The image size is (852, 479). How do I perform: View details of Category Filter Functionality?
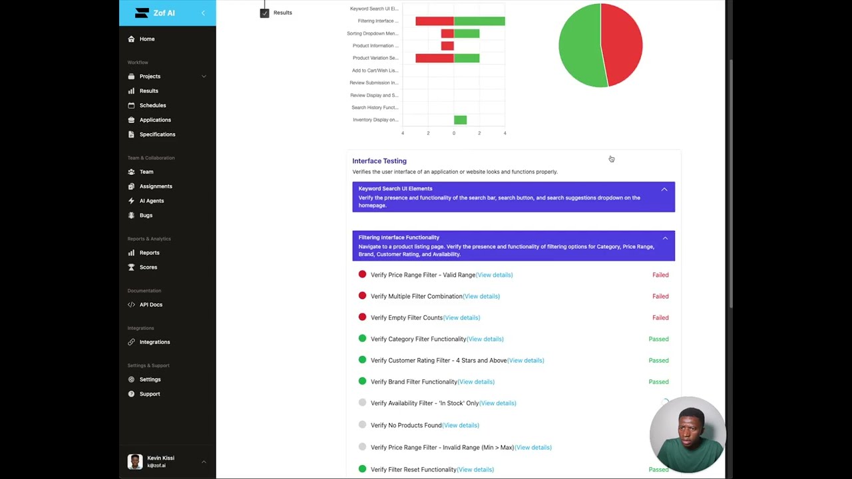pos(485,339)
